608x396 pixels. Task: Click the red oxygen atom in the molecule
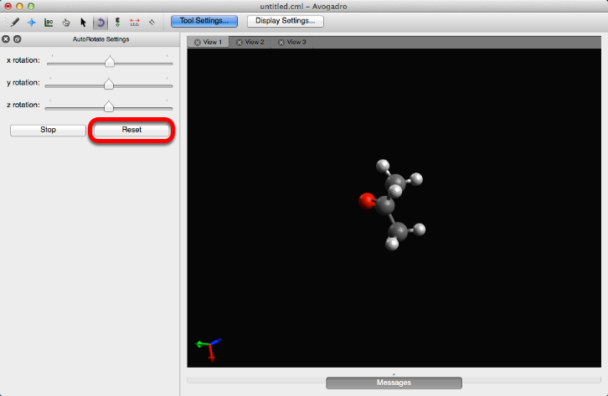[367, 200]
